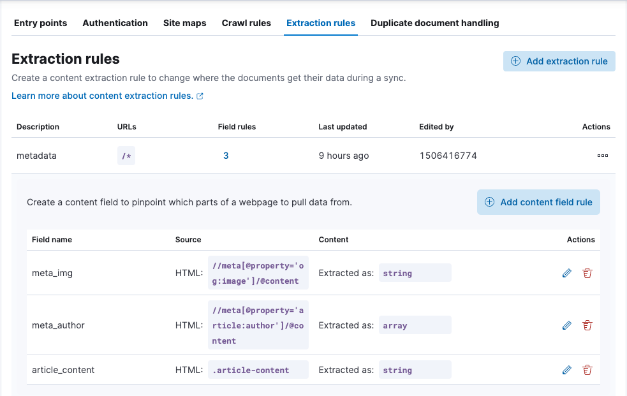
Task: Delete the meta_author field rule
Action: (x=587, y=325)
